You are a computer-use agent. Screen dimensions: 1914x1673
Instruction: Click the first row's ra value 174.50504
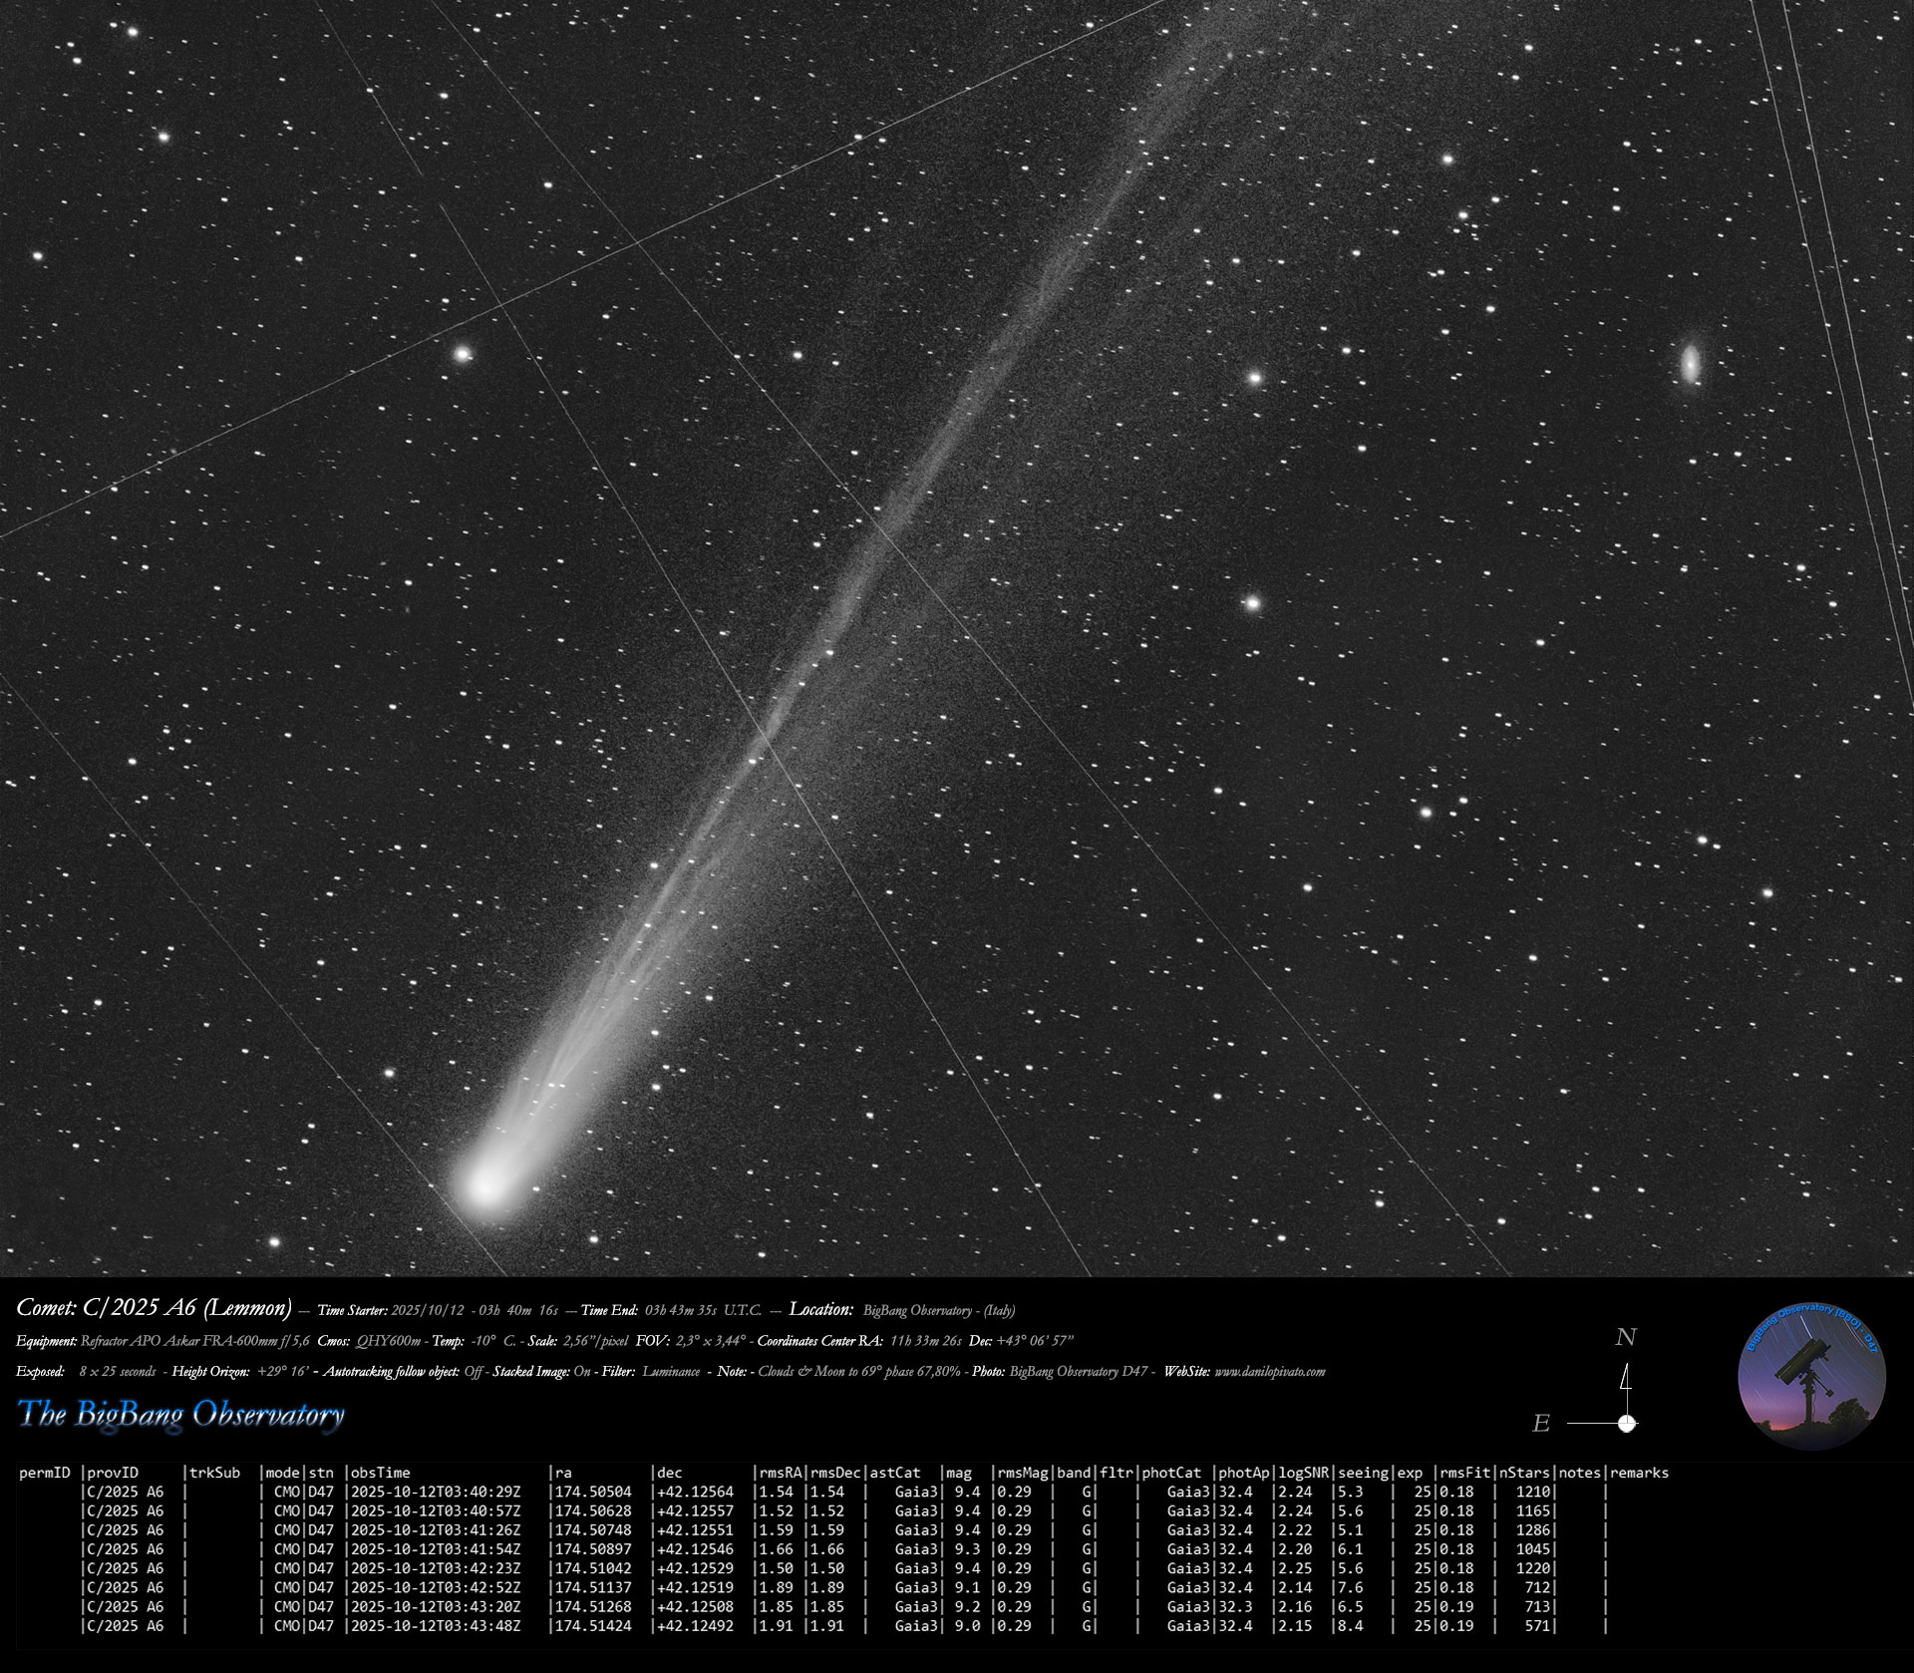coord(593,1492)
